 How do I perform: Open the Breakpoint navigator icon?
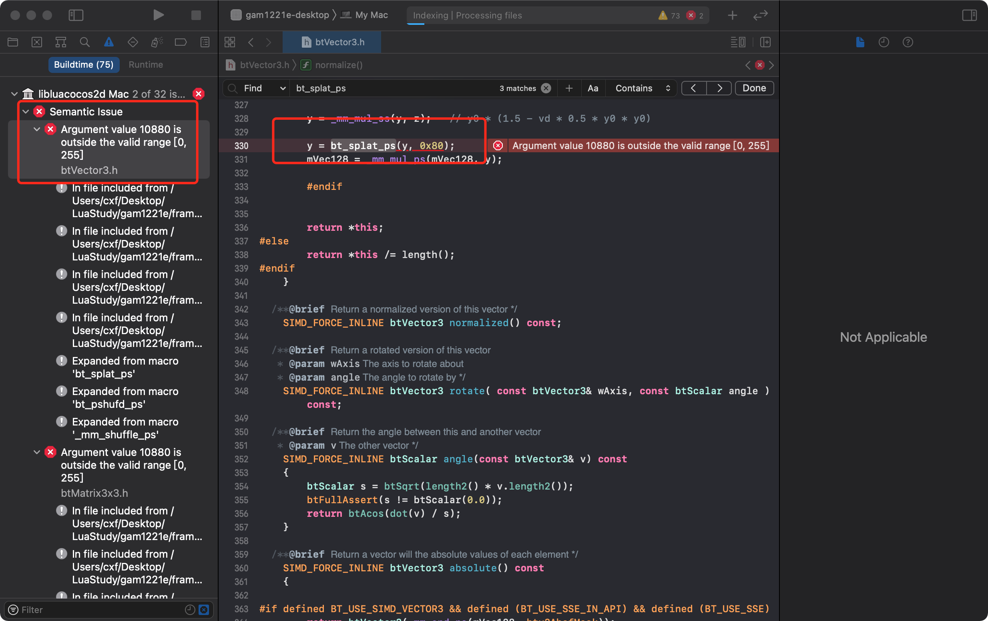pyautogui.click(x=181, y=42)
